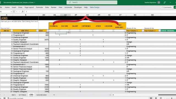Click zoom out minus icon
The width and height of the screenshot is (176, 99).
pos(164,98)
